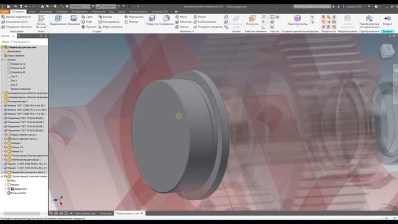398x224 pixels.
Task: Switch to the Эскиз ribbon tab
Action: coord(32,11)
